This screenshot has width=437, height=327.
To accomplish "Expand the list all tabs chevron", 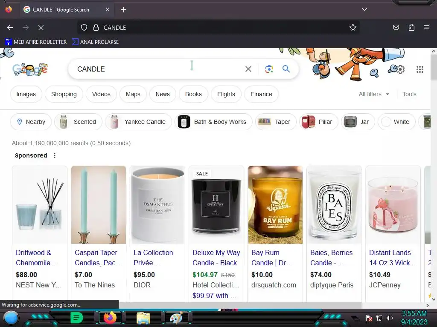I will tap(364, 9).
